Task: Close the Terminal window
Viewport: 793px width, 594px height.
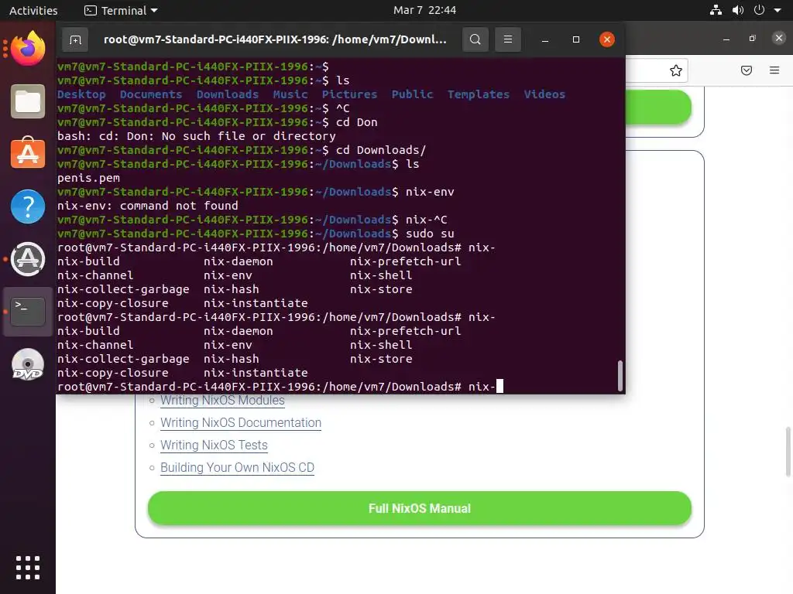Action: coord(607,39)
